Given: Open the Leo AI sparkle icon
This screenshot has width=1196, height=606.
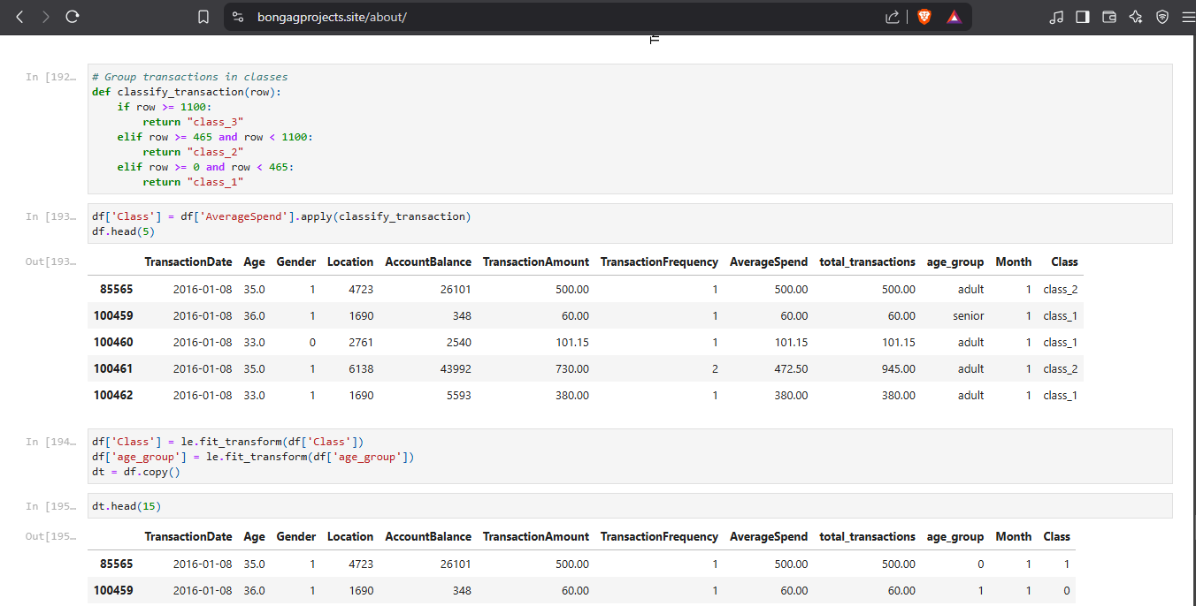Looking at the screenshot, I should [1136, 17].
